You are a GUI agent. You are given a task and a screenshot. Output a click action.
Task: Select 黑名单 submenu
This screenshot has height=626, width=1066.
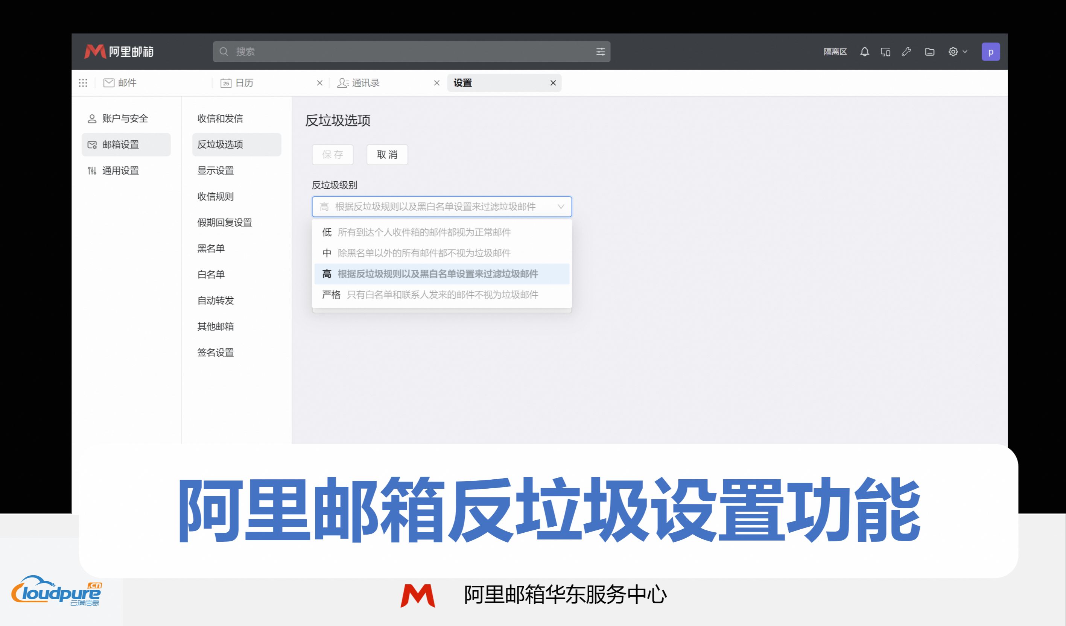point(236,249)
